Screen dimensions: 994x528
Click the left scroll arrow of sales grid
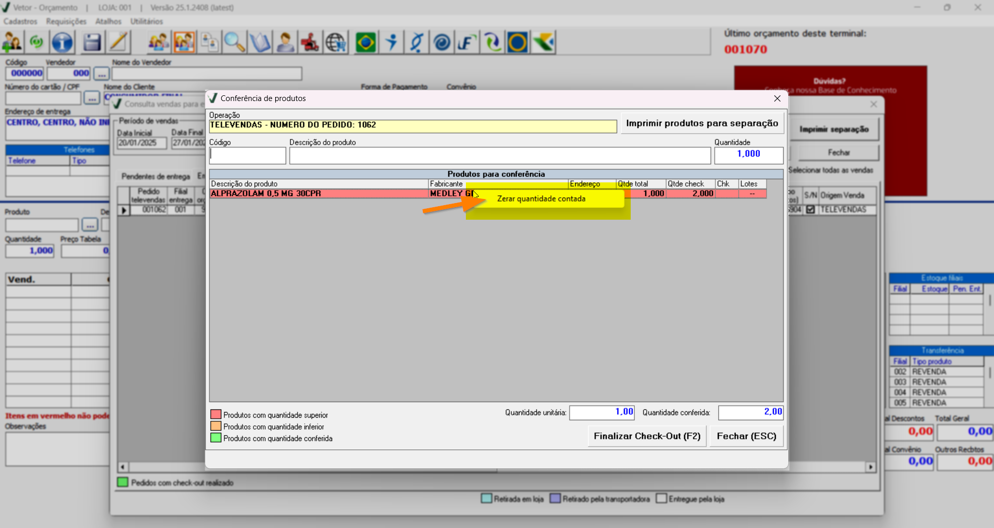click(123, 467)
